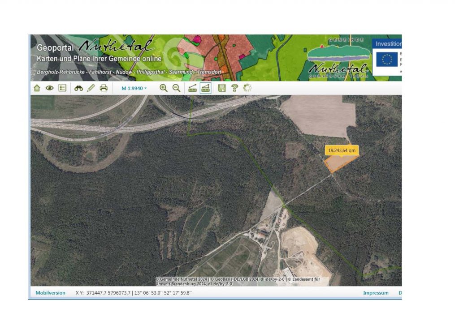Click the Gemeinde Nuthetal logo

pos(339,59)
